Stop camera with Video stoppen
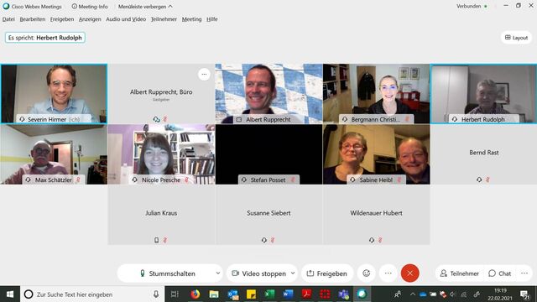Screen dimensions: 537x302 point(259,273)
